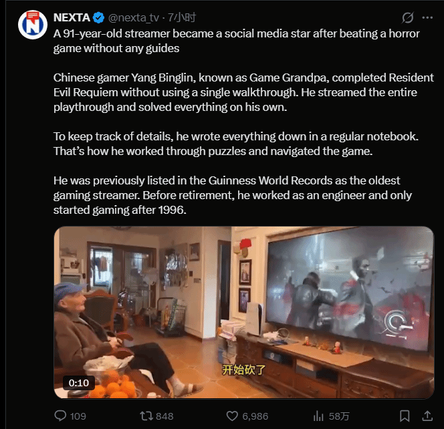
Task: Click the reply speech bubble icon
Action: (60, 416)
